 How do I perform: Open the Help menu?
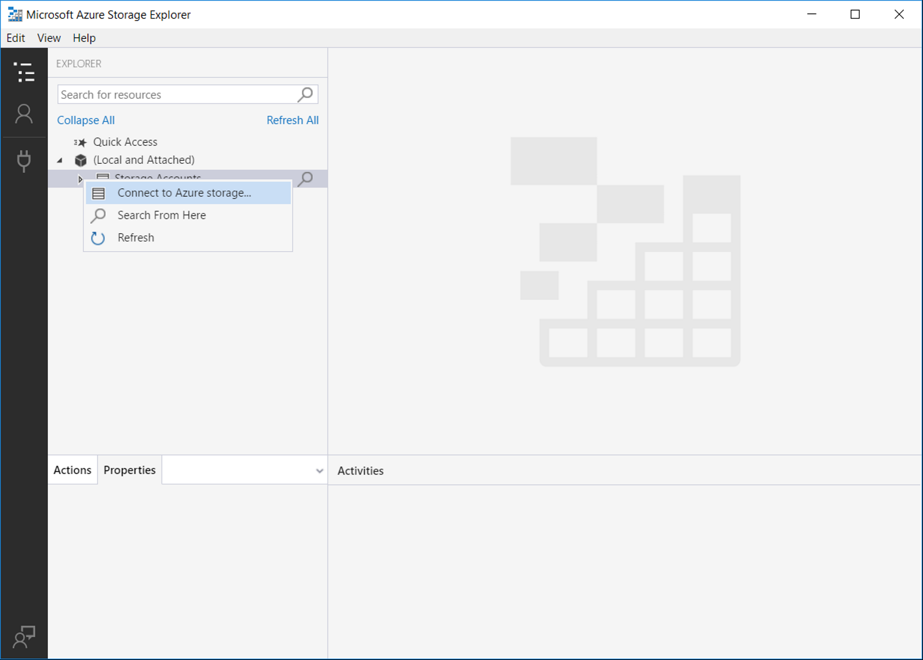click(84, 38)
